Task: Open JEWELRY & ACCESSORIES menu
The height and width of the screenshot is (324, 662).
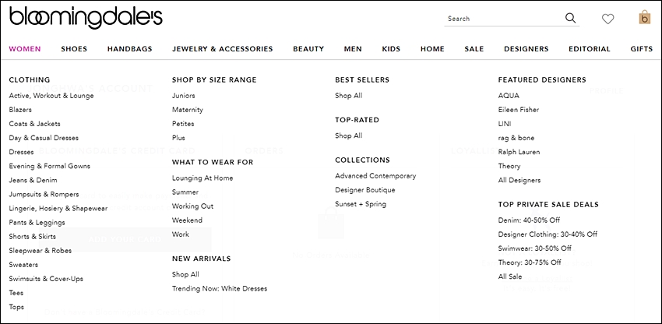Action: [x=223, y=49]
